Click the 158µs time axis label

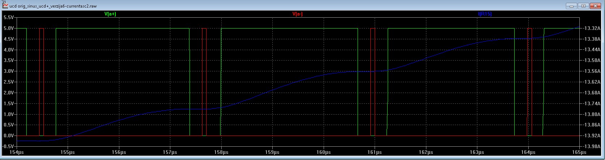221,152
